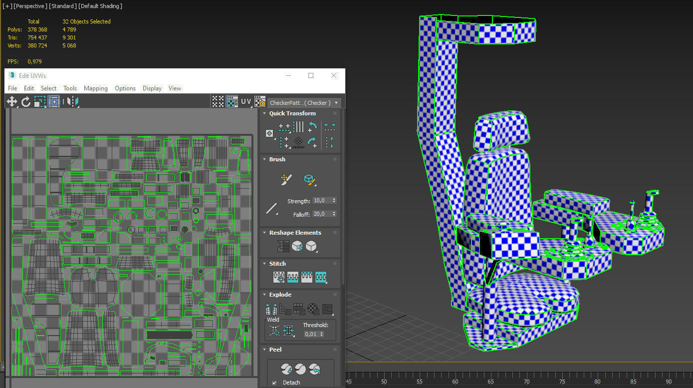Toggle the show map background button
The image size is (693, 388).
pos(232,102)
